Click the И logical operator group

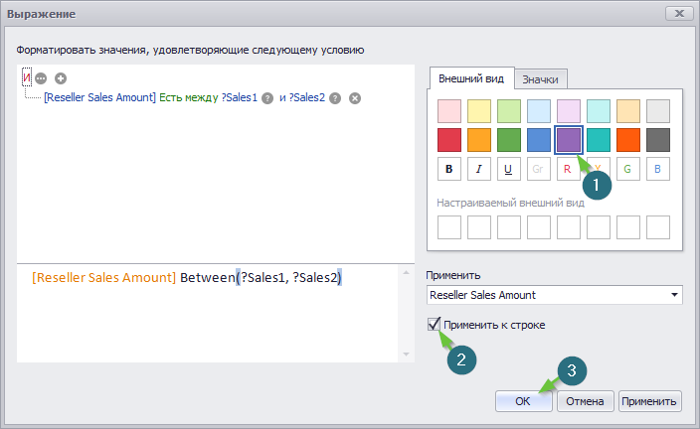tap(27, 78)
